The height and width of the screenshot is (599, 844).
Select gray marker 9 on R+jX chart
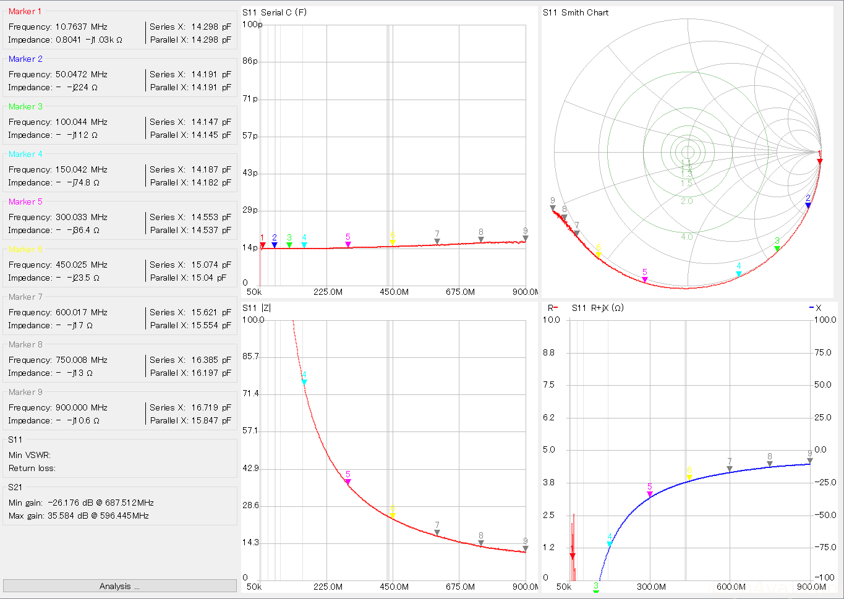[x=809, y=461]
